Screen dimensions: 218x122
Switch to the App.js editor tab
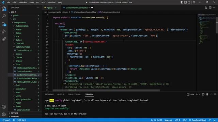point(50,8)
